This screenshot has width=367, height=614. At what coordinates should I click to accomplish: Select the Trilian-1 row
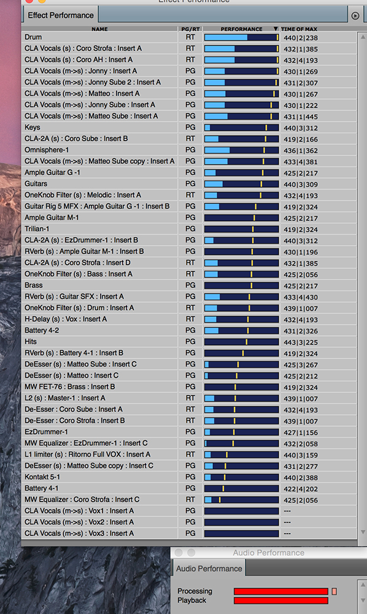click(37, 228)
